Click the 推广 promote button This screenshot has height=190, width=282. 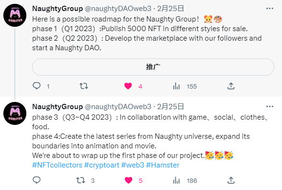coord(153,67)
